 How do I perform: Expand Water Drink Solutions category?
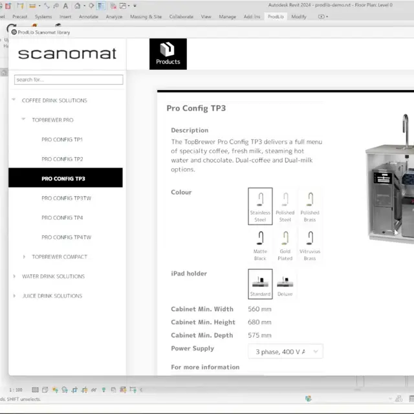(15, 276)
